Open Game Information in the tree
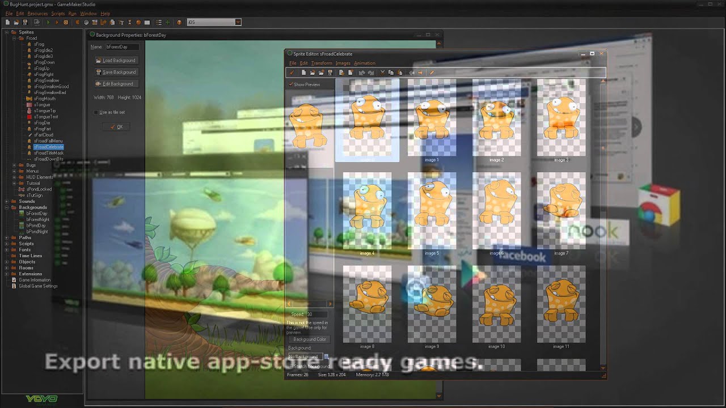This screenshot has height=408, width=726. tap(35, 280)
